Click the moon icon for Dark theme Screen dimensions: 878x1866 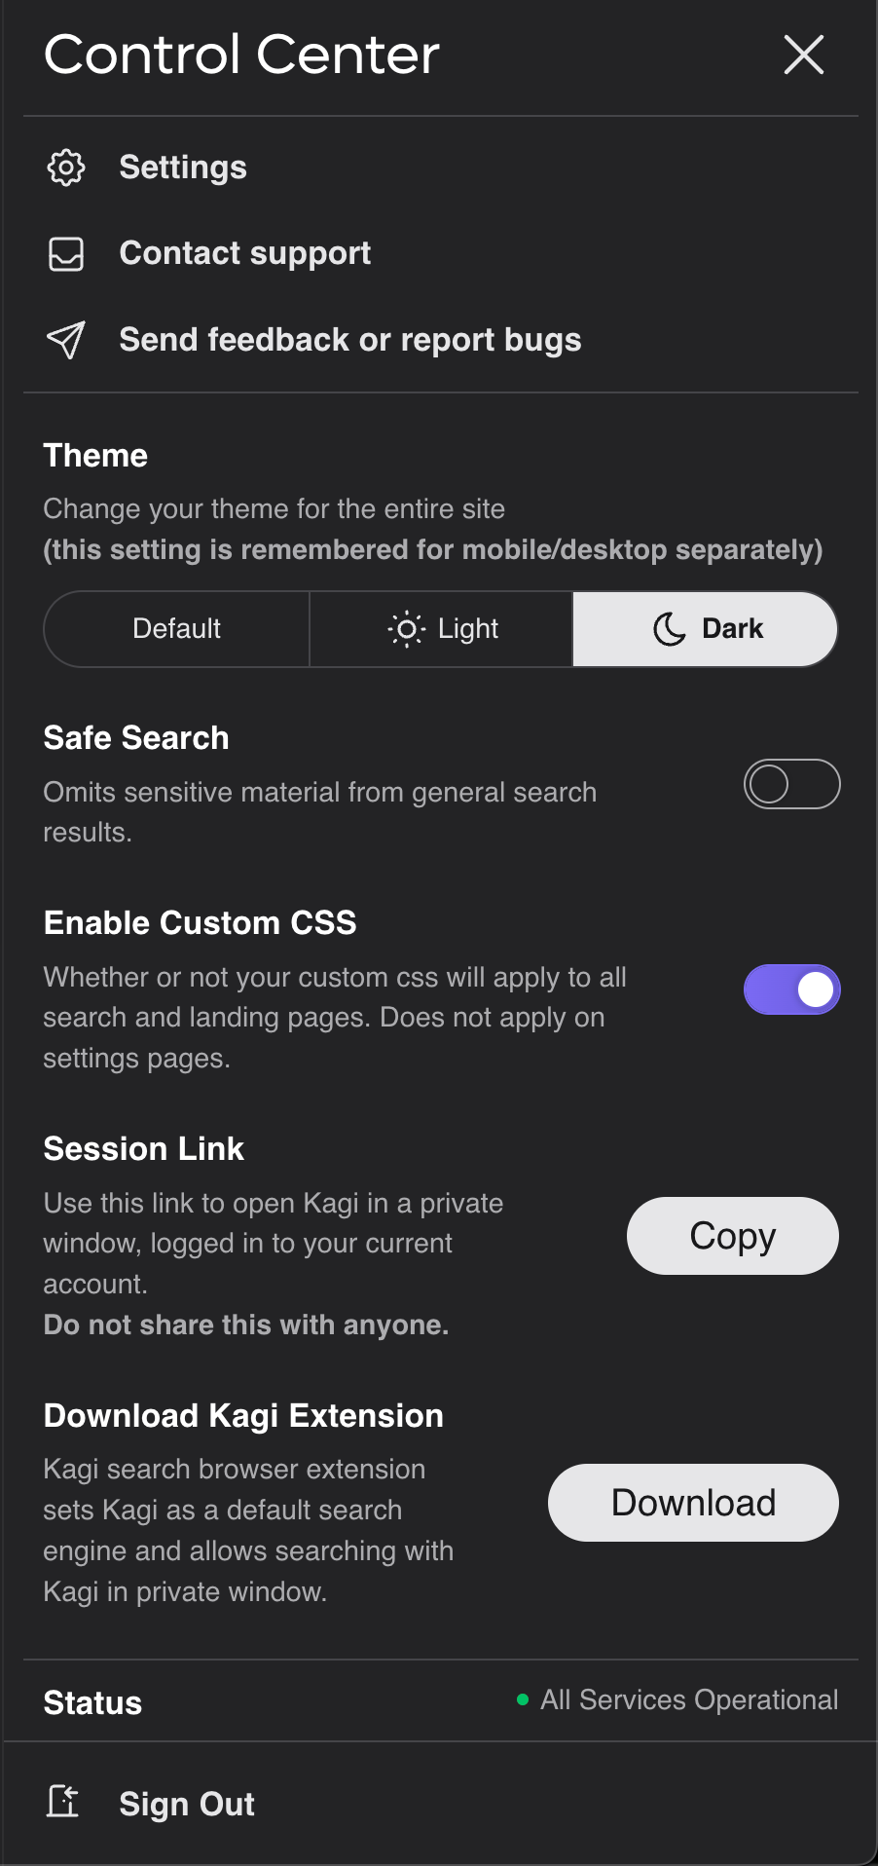click(669, 629)
